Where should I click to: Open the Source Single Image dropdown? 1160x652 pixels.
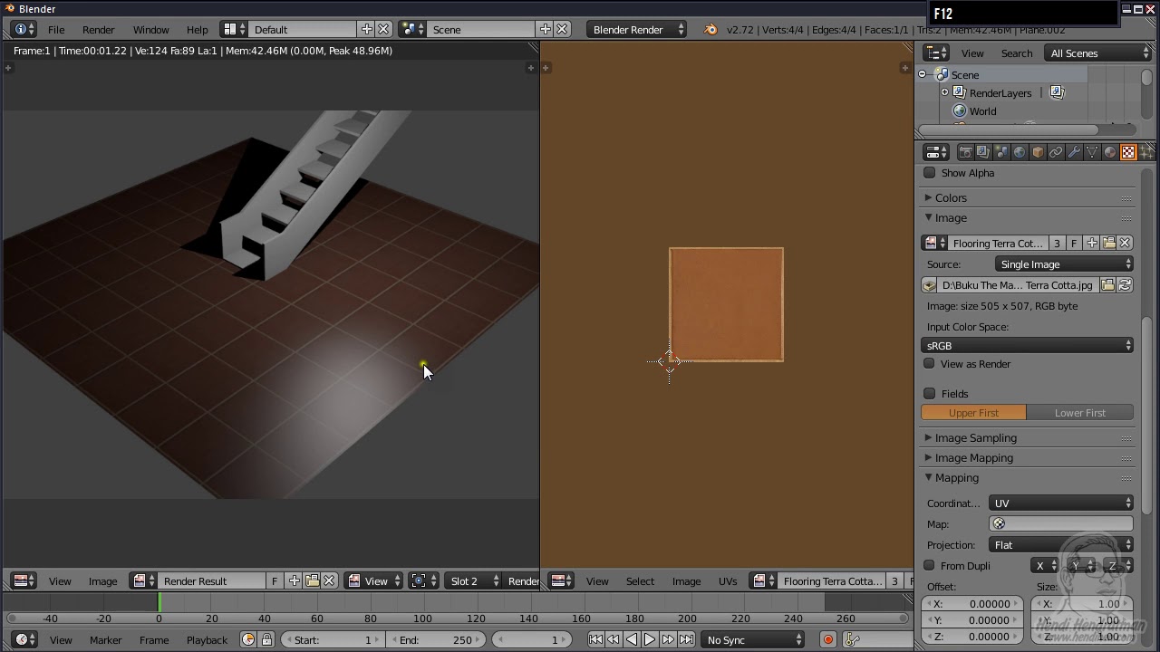click(x=1064, y=264)
